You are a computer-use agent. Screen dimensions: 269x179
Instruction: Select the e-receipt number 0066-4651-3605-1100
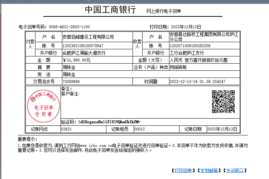[69, 27]
